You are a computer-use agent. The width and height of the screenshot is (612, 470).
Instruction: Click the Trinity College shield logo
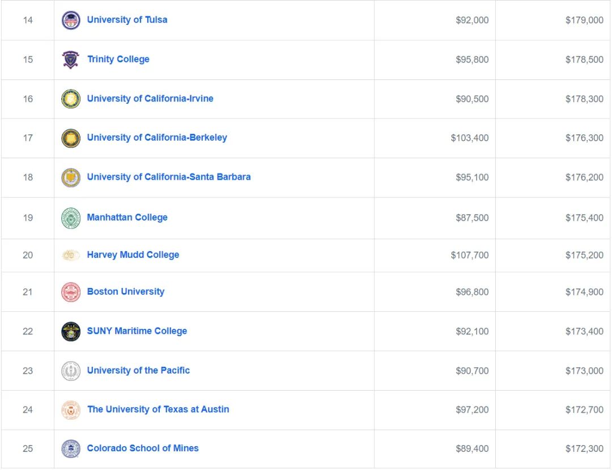[x=71, y=60]
